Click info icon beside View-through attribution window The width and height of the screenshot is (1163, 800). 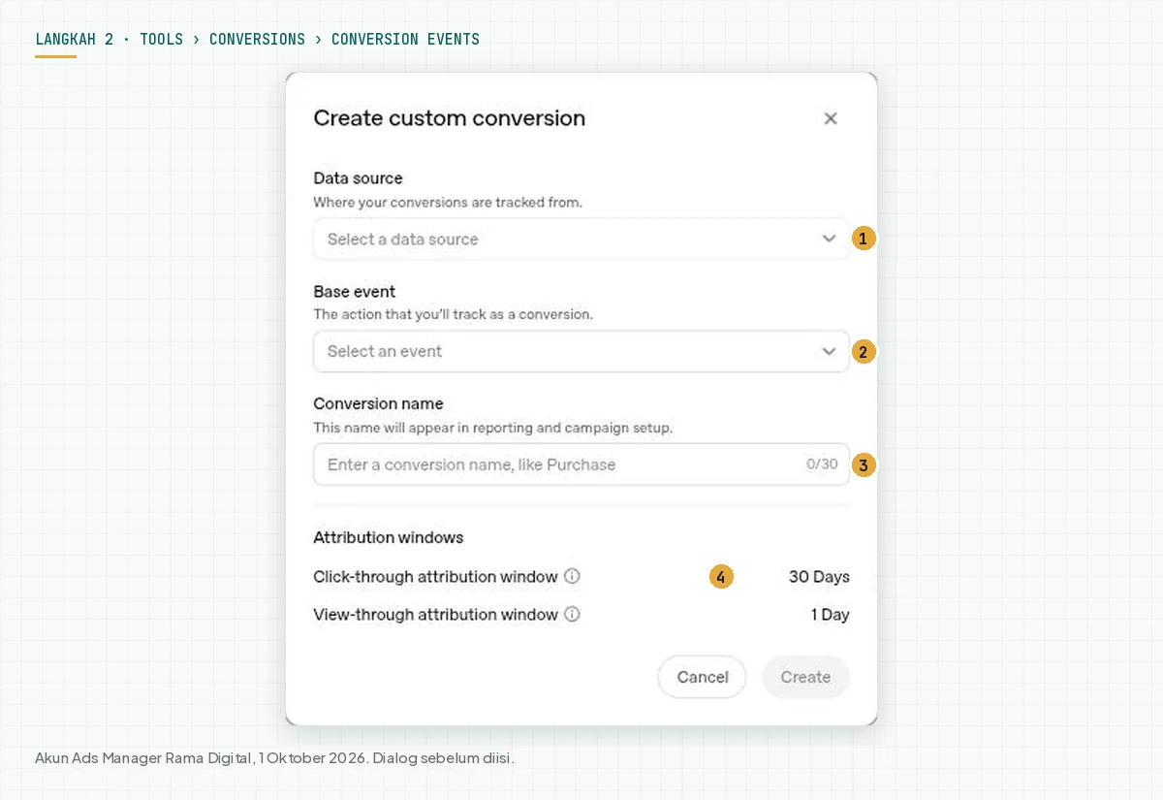click(572, 614)
